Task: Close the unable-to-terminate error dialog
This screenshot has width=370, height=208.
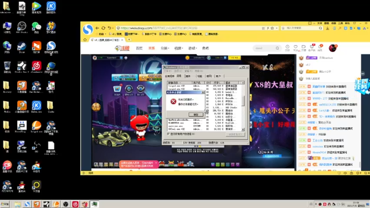Action: point(203,92)
